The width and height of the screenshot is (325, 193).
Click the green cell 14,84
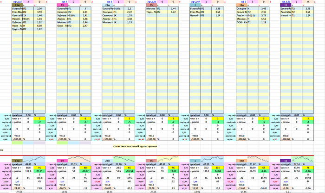tap(218, 171)
